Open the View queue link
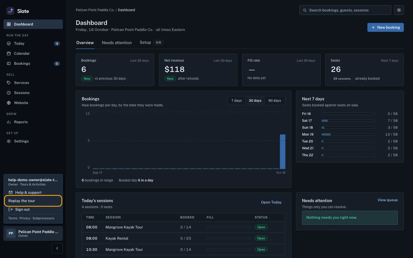 pos(387,200)
